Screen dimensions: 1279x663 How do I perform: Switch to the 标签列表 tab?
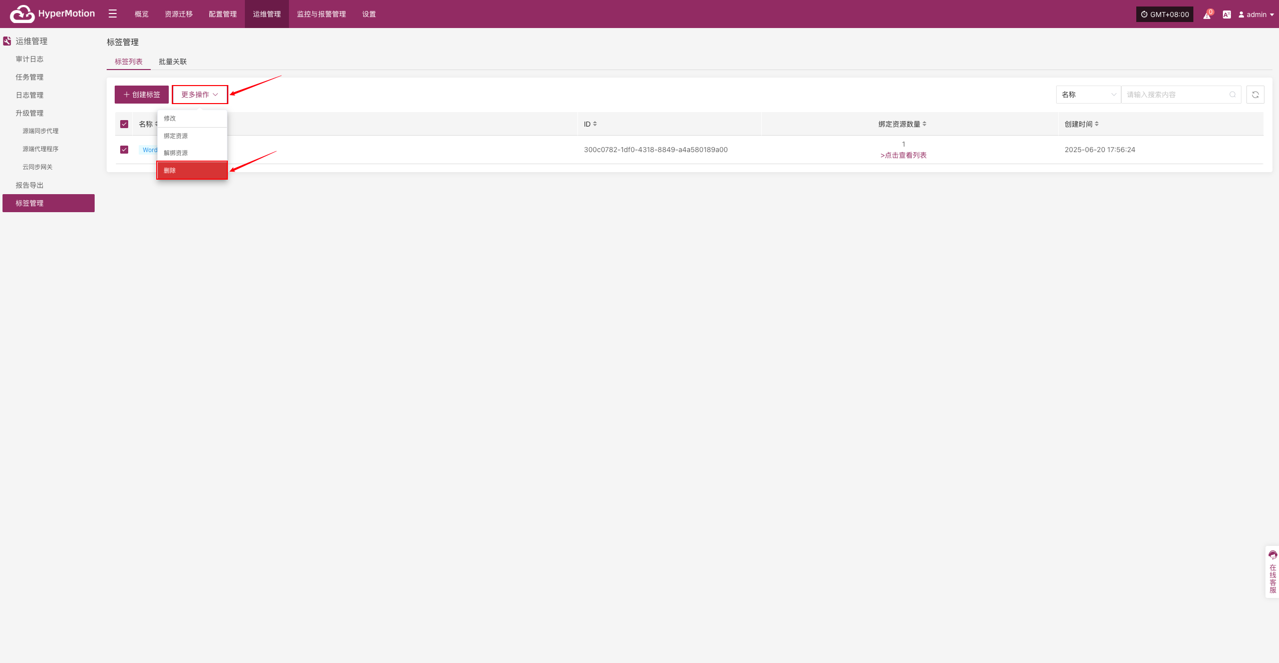click(x=129, y=62)
